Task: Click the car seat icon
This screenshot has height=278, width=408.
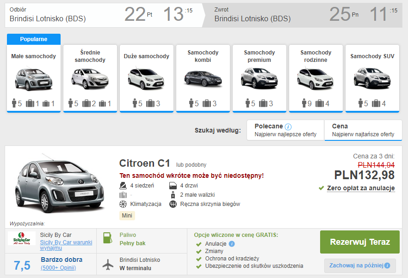Action: click(123, 186)
